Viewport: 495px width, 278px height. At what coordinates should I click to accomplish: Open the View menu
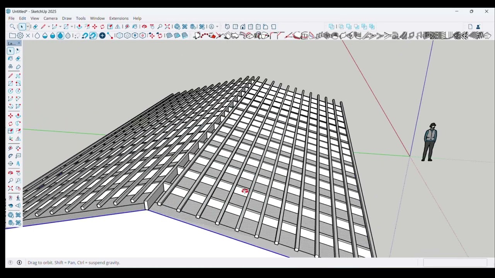coord(35,18)
